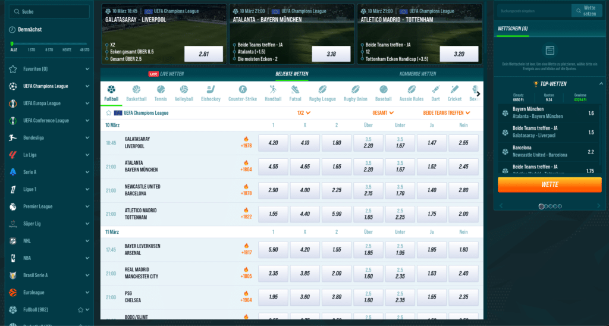The height and width of the screenshot is (326, 609).
Task: Set Demnächst time slider to HEUTE
Action: (67, 50)
